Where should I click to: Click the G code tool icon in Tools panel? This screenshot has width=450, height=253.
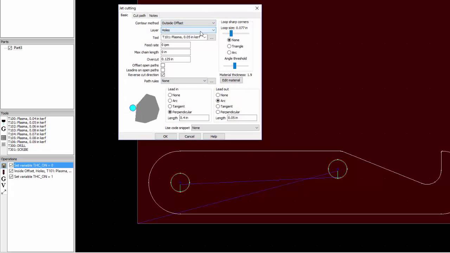[4, 129]
